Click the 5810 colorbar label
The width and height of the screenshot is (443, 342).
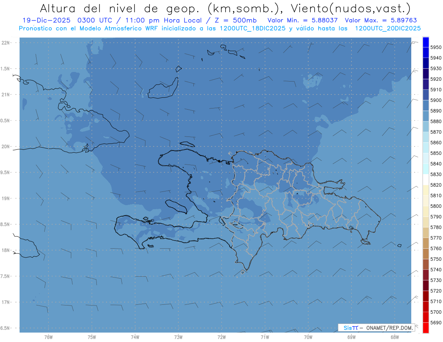pos(436,196)
